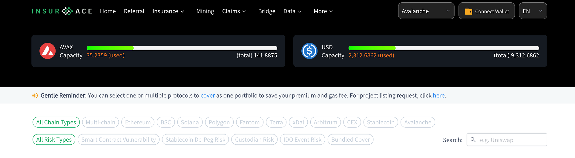Expand the Data menu

[x=292, y=11]
